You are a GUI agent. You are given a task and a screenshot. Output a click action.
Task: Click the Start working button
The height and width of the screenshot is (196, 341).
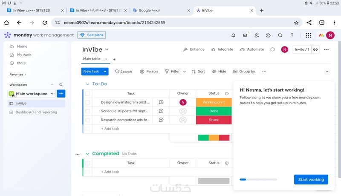(x=311, y=179)
